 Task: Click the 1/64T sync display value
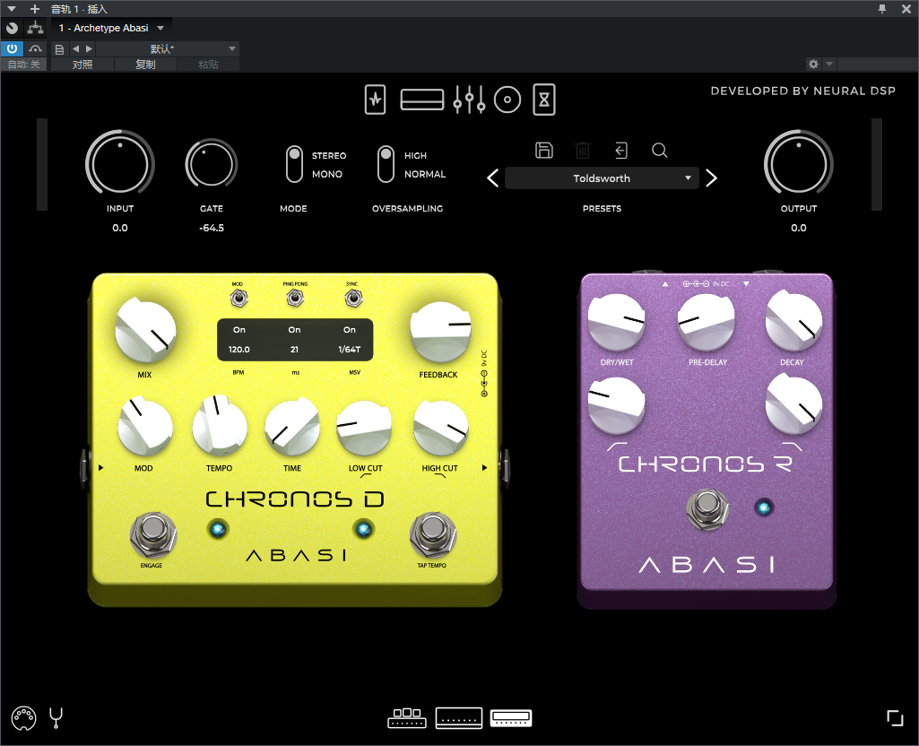[350, 350]
